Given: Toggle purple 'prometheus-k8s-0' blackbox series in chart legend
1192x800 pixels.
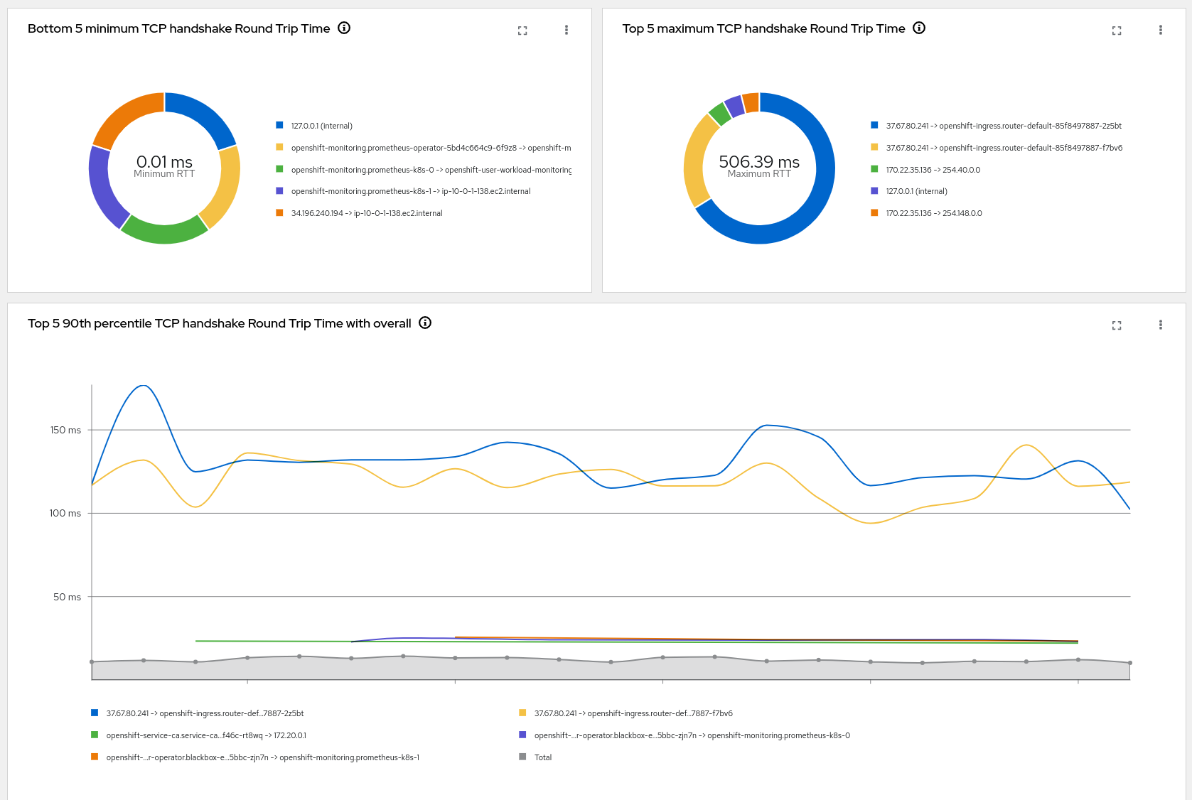Looking at the screenshot, I should pyautogui.click(x=522, y=735).
